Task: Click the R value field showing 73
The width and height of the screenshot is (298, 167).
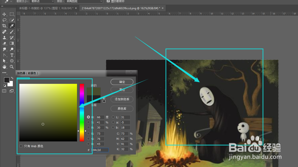Action: tap(100, 134)
